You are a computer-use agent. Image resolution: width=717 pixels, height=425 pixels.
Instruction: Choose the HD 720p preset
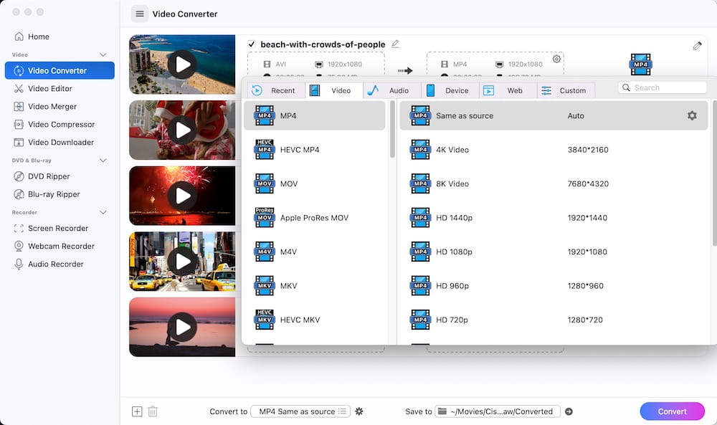point(554,320)
